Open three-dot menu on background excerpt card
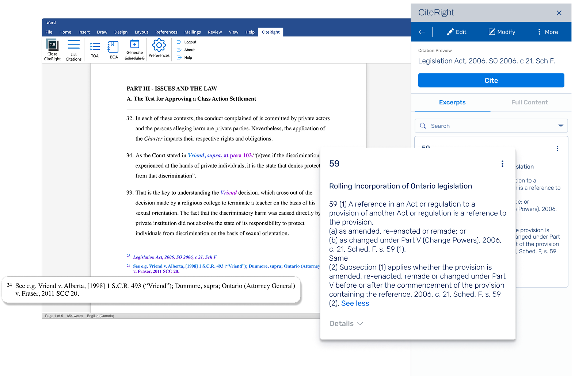 point(557,149)
